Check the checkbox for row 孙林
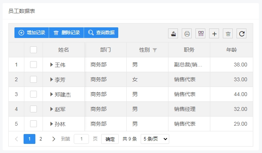The image size is (262, 153). tap(33, 124)
